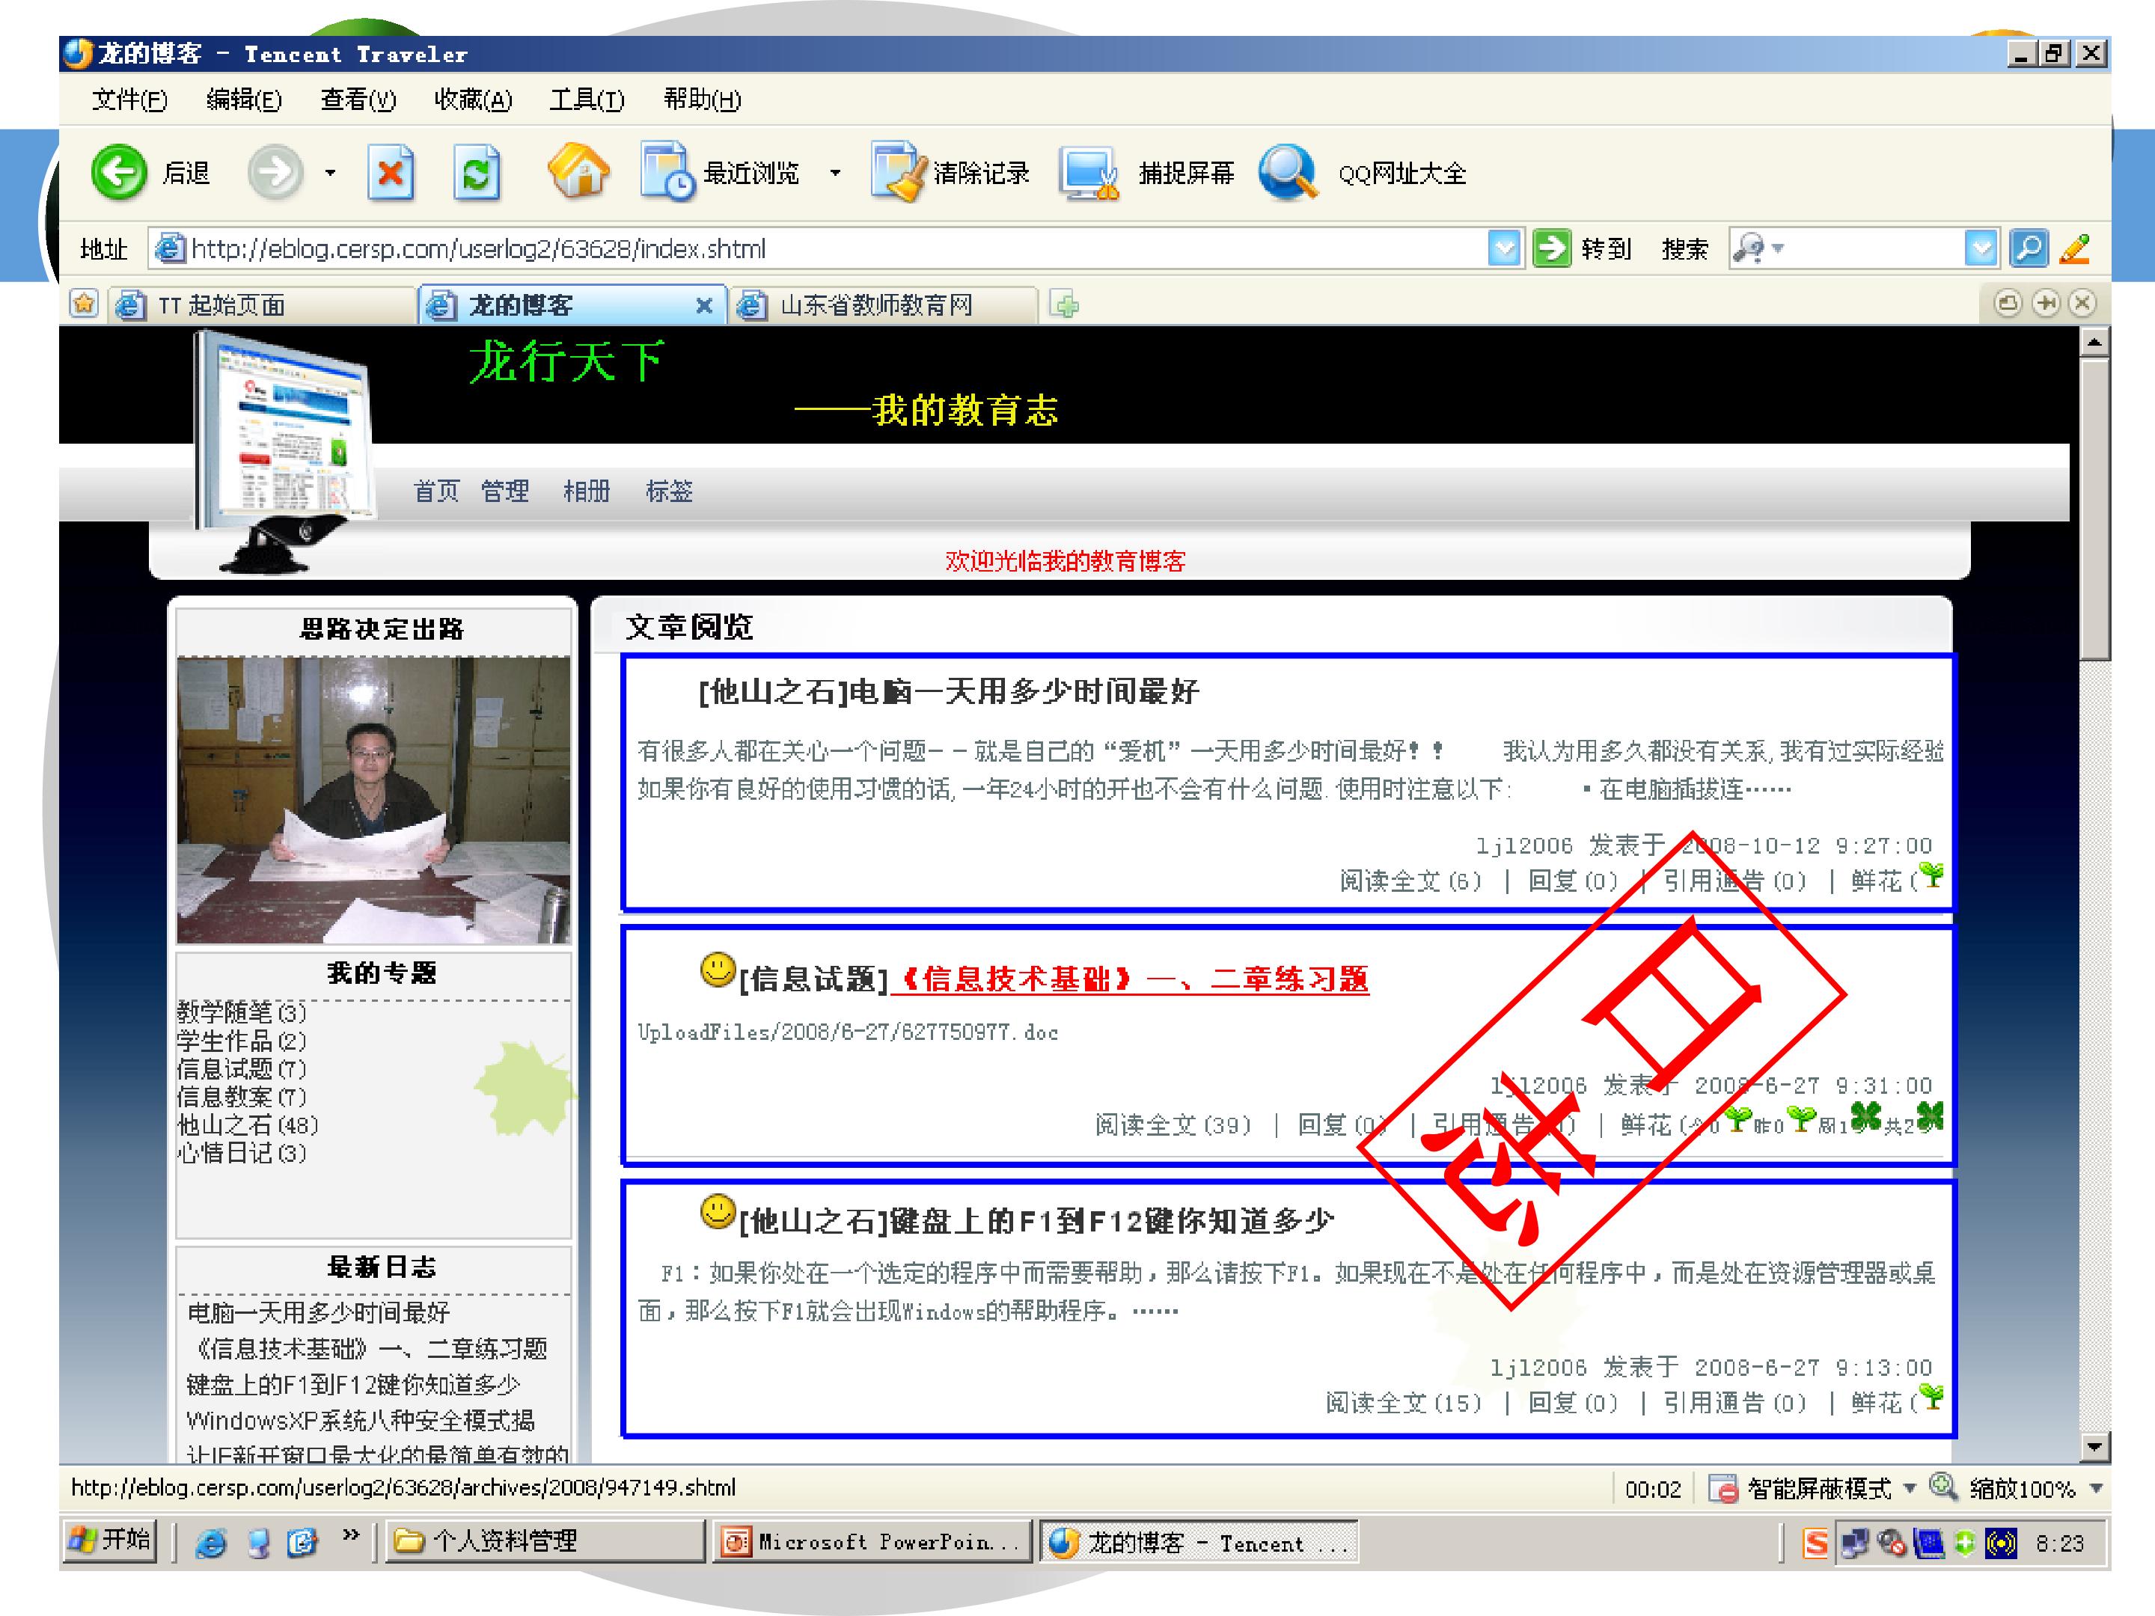The width and height of the screenshot is (2155, 1616).
Task: Click the green Refresh page icon
Action: pos(477,172)
